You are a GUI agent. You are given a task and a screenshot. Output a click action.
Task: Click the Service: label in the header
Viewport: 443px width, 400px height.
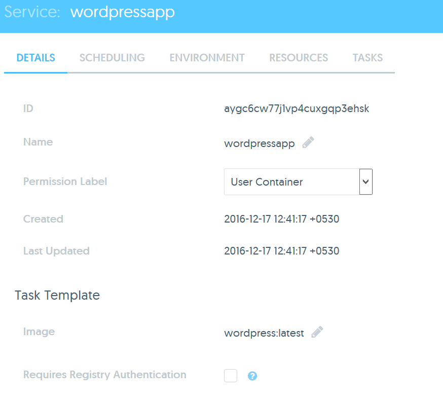(33, 12)
